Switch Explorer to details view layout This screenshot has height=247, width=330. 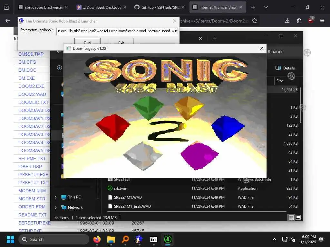pyautogui.click(x=291, y=218)
